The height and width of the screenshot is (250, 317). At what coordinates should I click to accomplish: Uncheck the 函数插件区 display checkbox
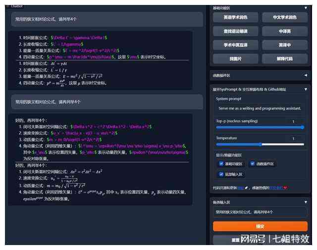point(252,164)
